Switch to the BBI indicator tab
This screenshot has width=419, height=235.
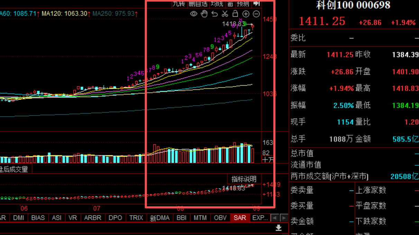(x=182, y=218)
